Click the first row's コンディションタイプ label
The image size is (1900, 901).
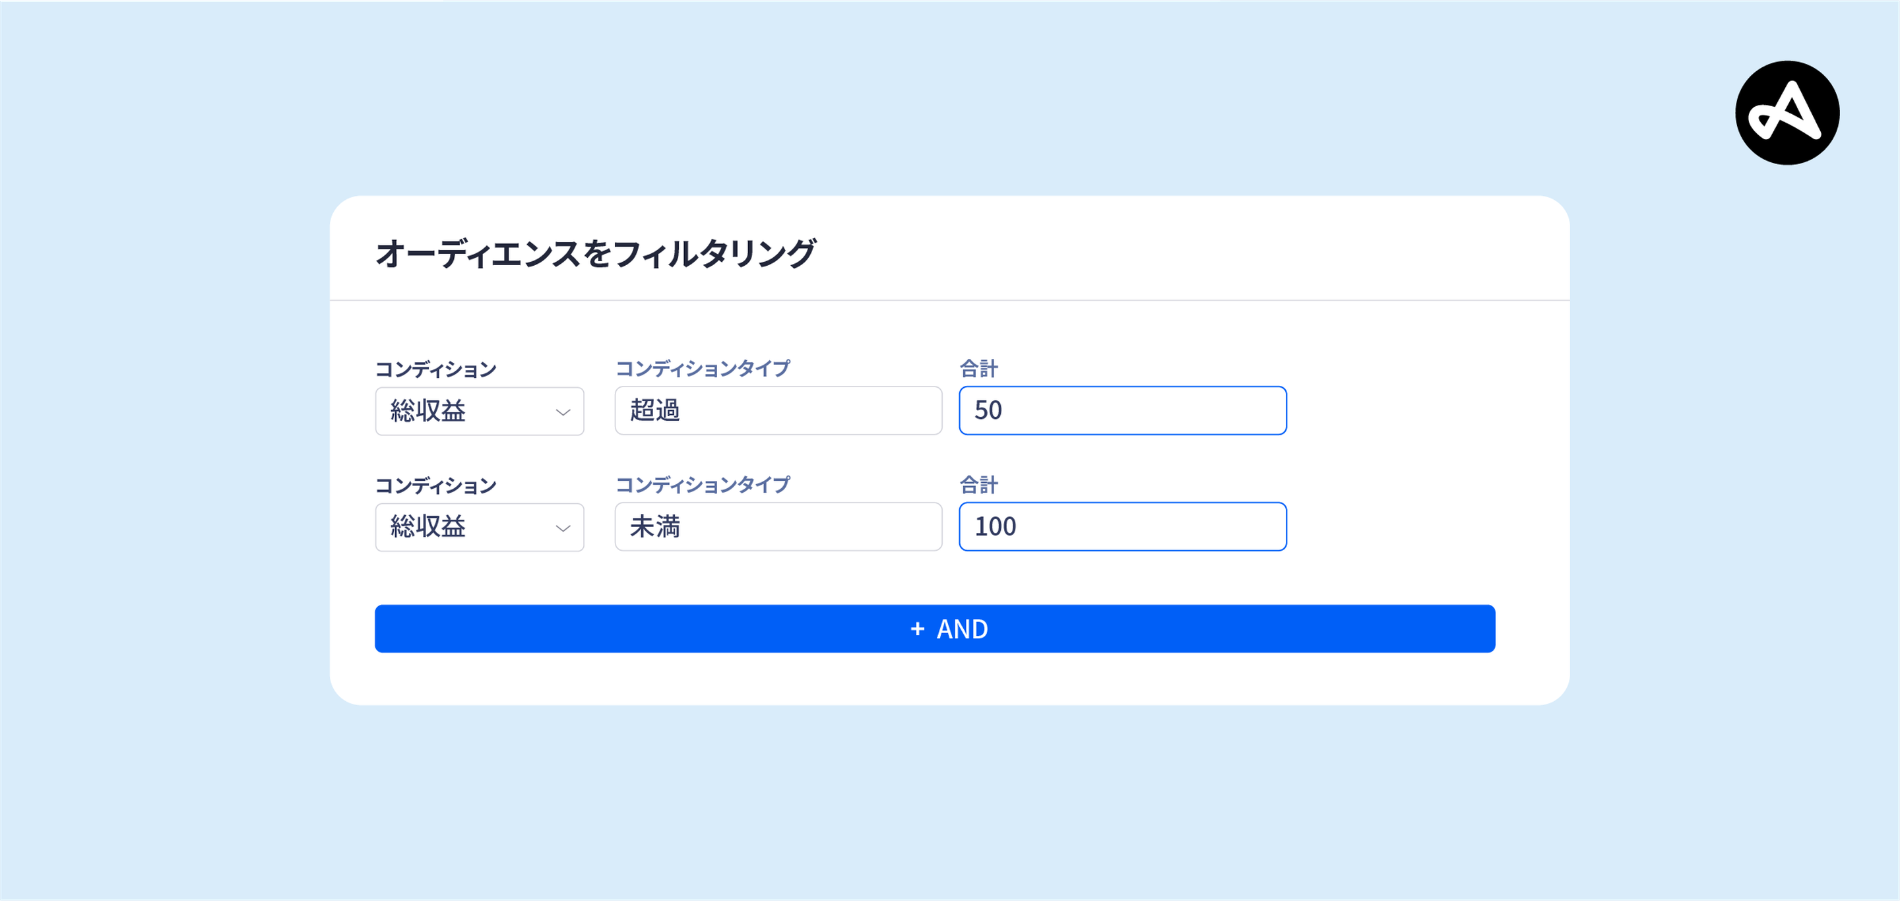(x=702, y=369)
